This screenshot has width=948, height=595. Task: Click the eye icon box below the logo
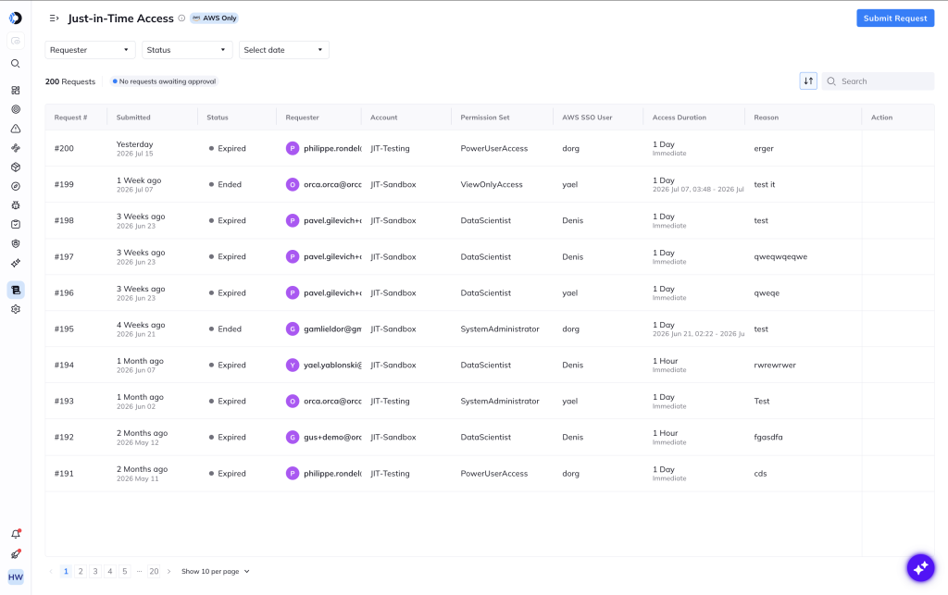pos(16,41)
